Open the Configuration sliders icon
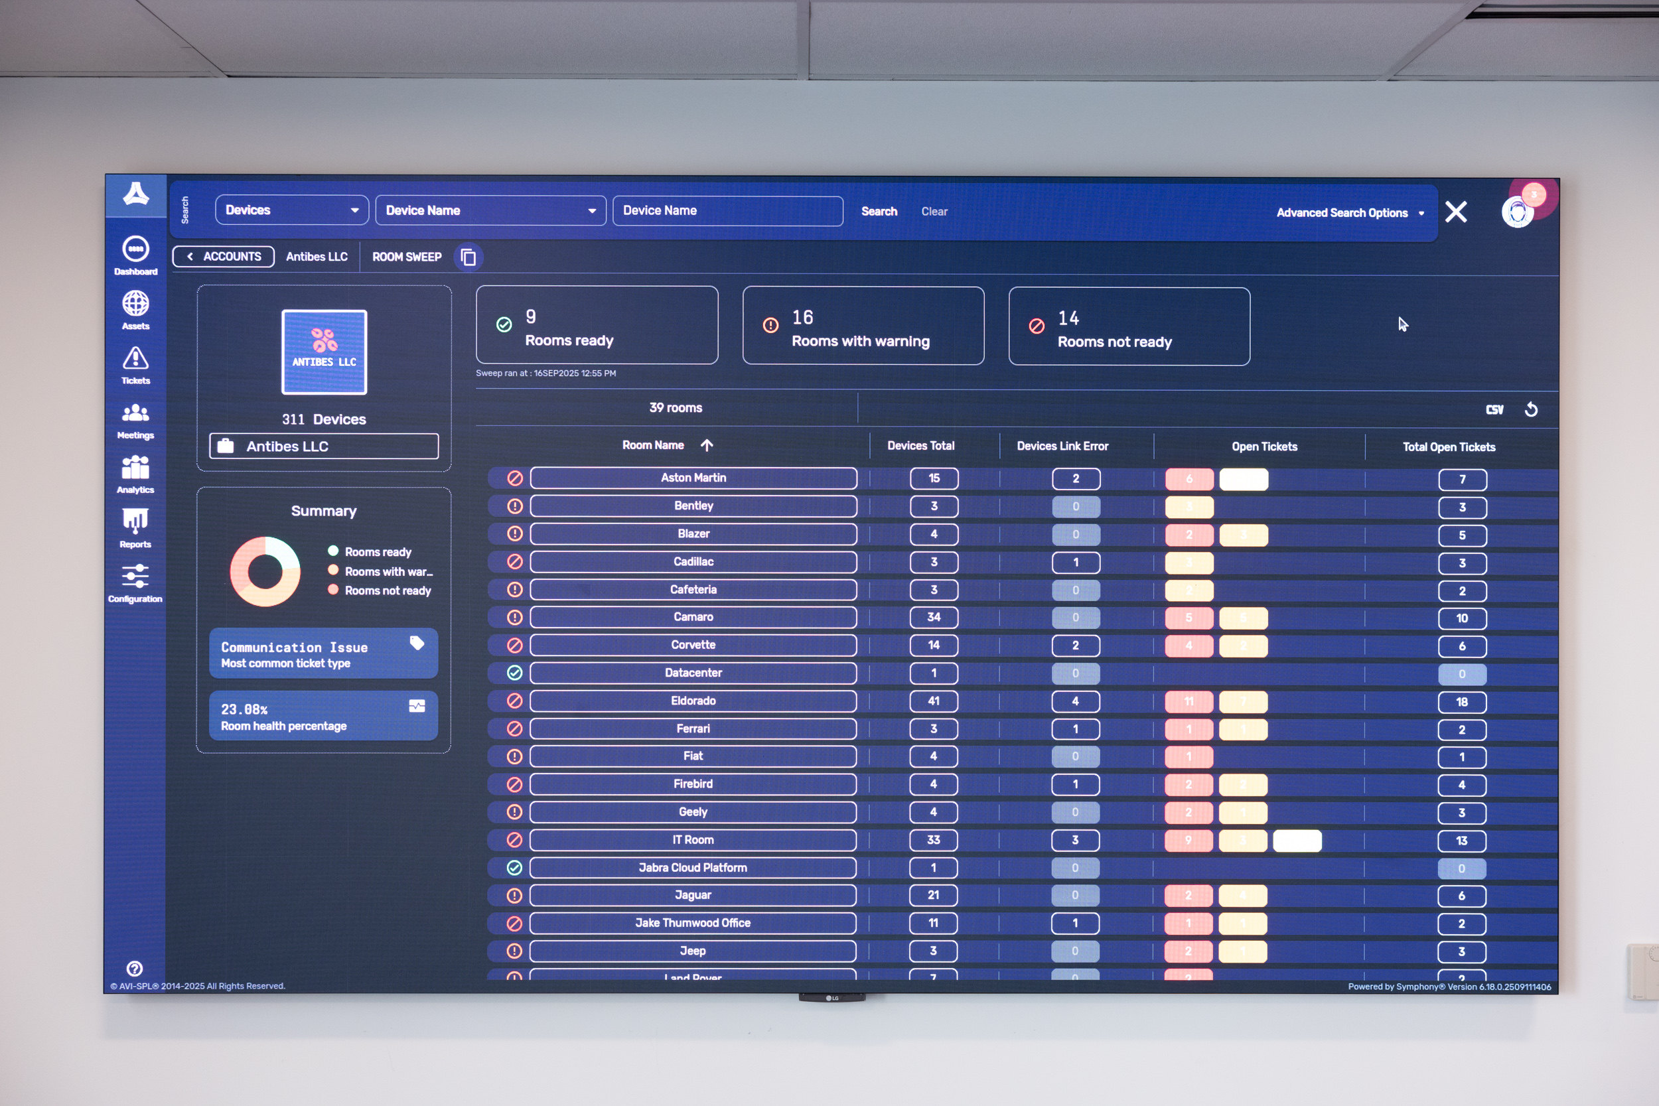 135,577
